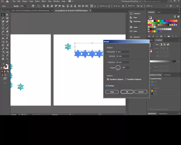Select the Selection arrow tool
This screenshot has width=181, height=145.
(3, 15)
